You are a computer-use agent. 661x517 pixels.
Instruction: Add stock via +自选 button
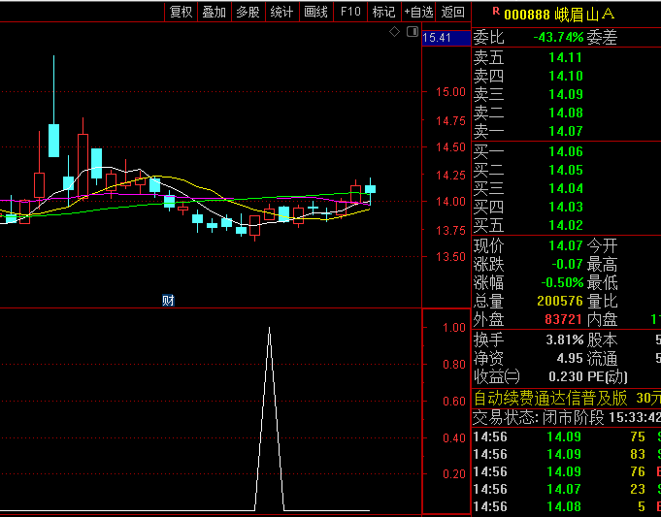[418, 12]
